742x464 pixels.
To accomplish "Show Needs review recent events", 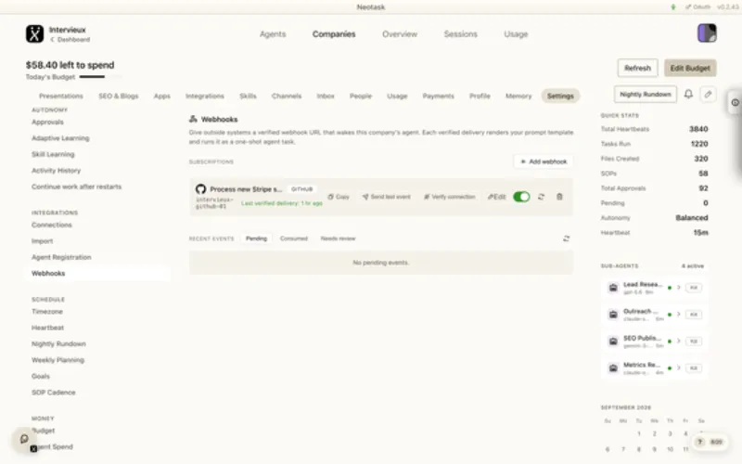I will 338,238.
